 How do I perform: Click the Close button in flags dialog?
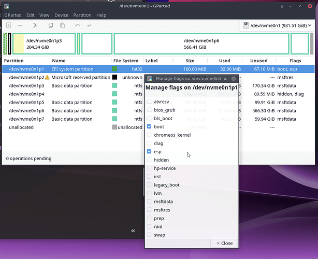click(x=224, y=243)
